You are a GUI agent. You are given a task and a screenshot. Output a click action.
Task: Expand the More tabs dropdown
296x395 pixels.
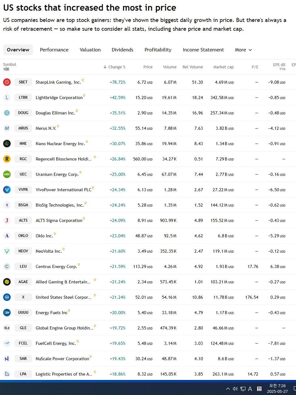pos(243,50)
